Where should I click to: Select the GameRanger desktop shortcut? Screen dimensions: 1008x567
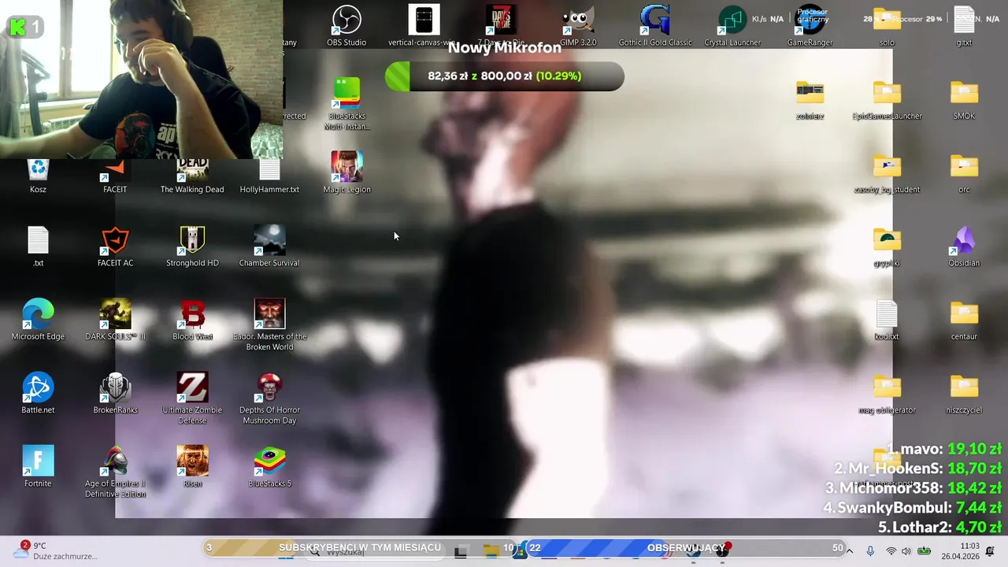[810, 26]
